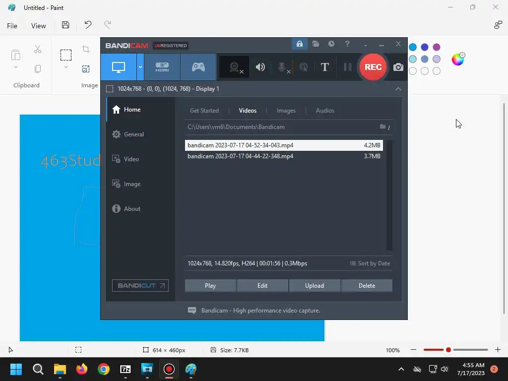Save the Paint document
Viewport: 508px width, 381px height.
pos(65,25)
